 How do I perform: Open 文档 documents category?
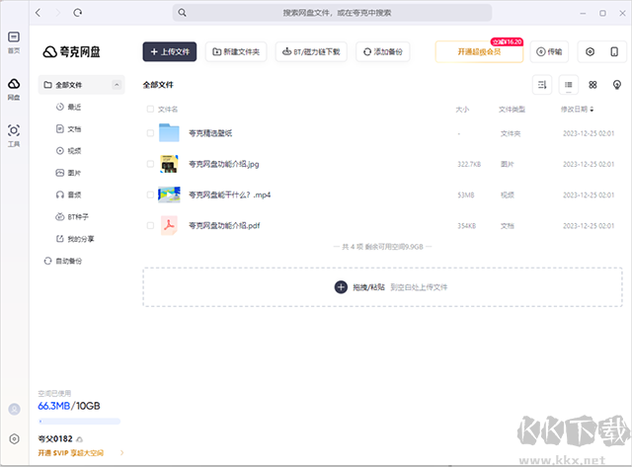68,129
